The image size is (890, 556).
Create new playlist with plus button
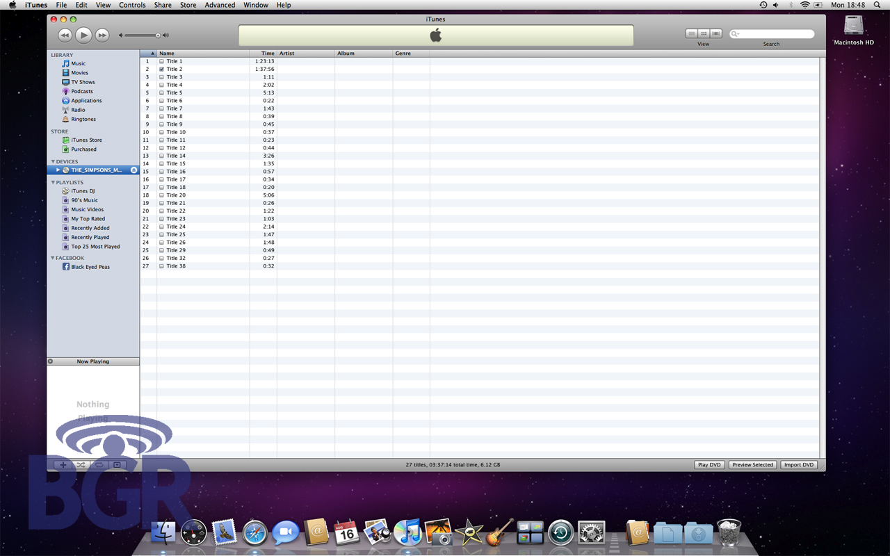[x=63, y=465]
